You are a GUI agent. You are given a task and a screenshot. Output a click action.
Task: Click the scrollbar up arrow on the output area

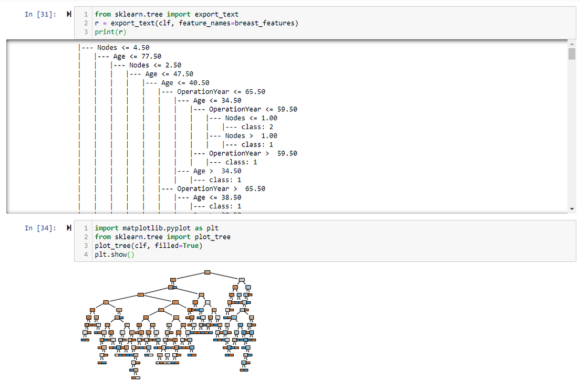click(572, 45)
